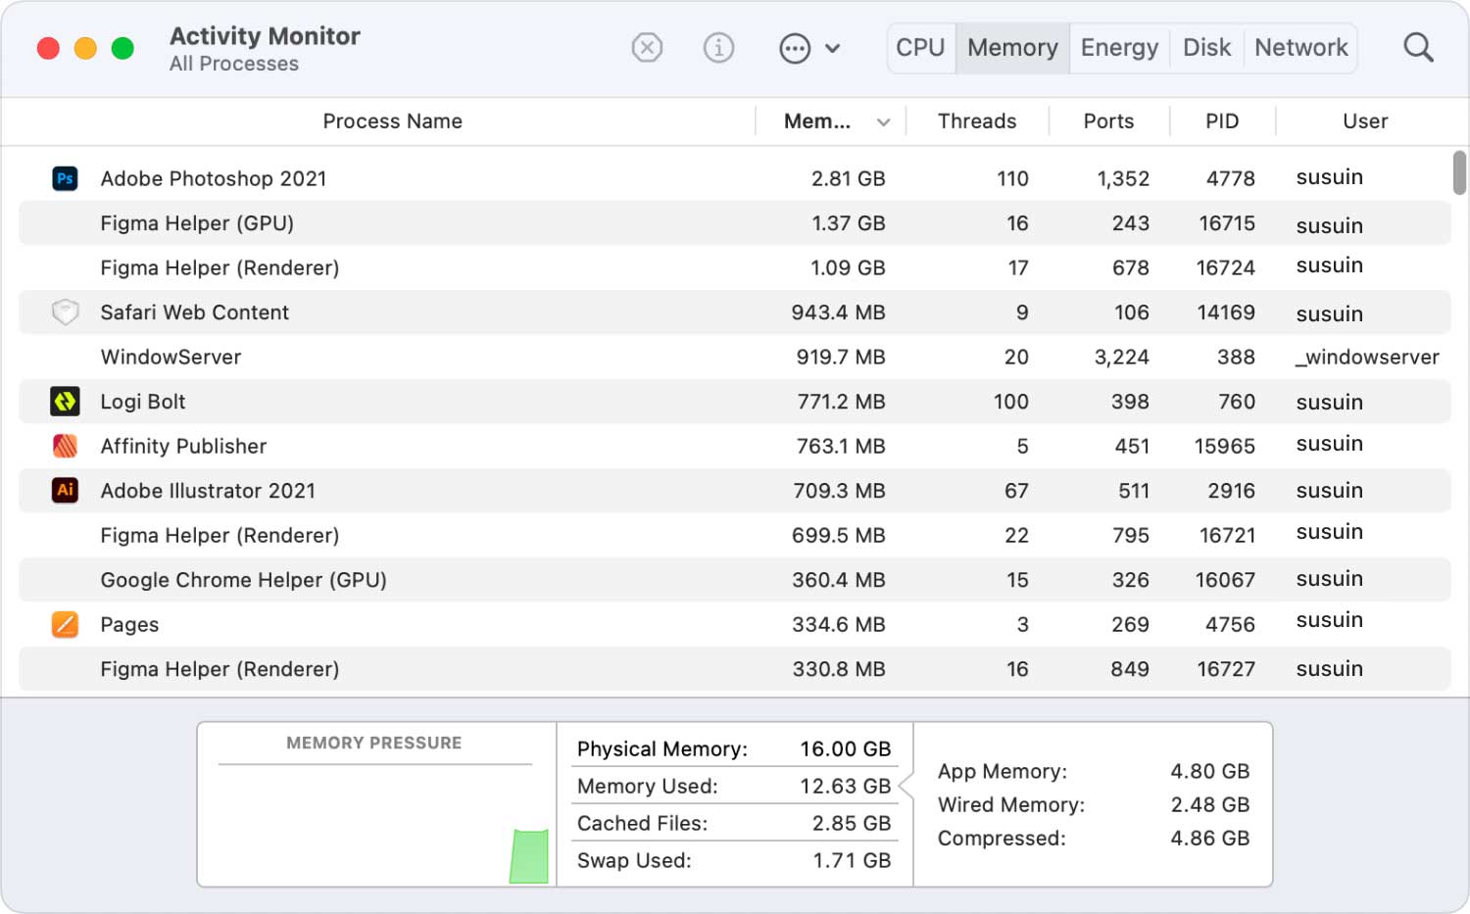Select the Adobe Illustrator 2021 process name
The height and width of the screenshot is (914, 1470).
tap(208, 491)
